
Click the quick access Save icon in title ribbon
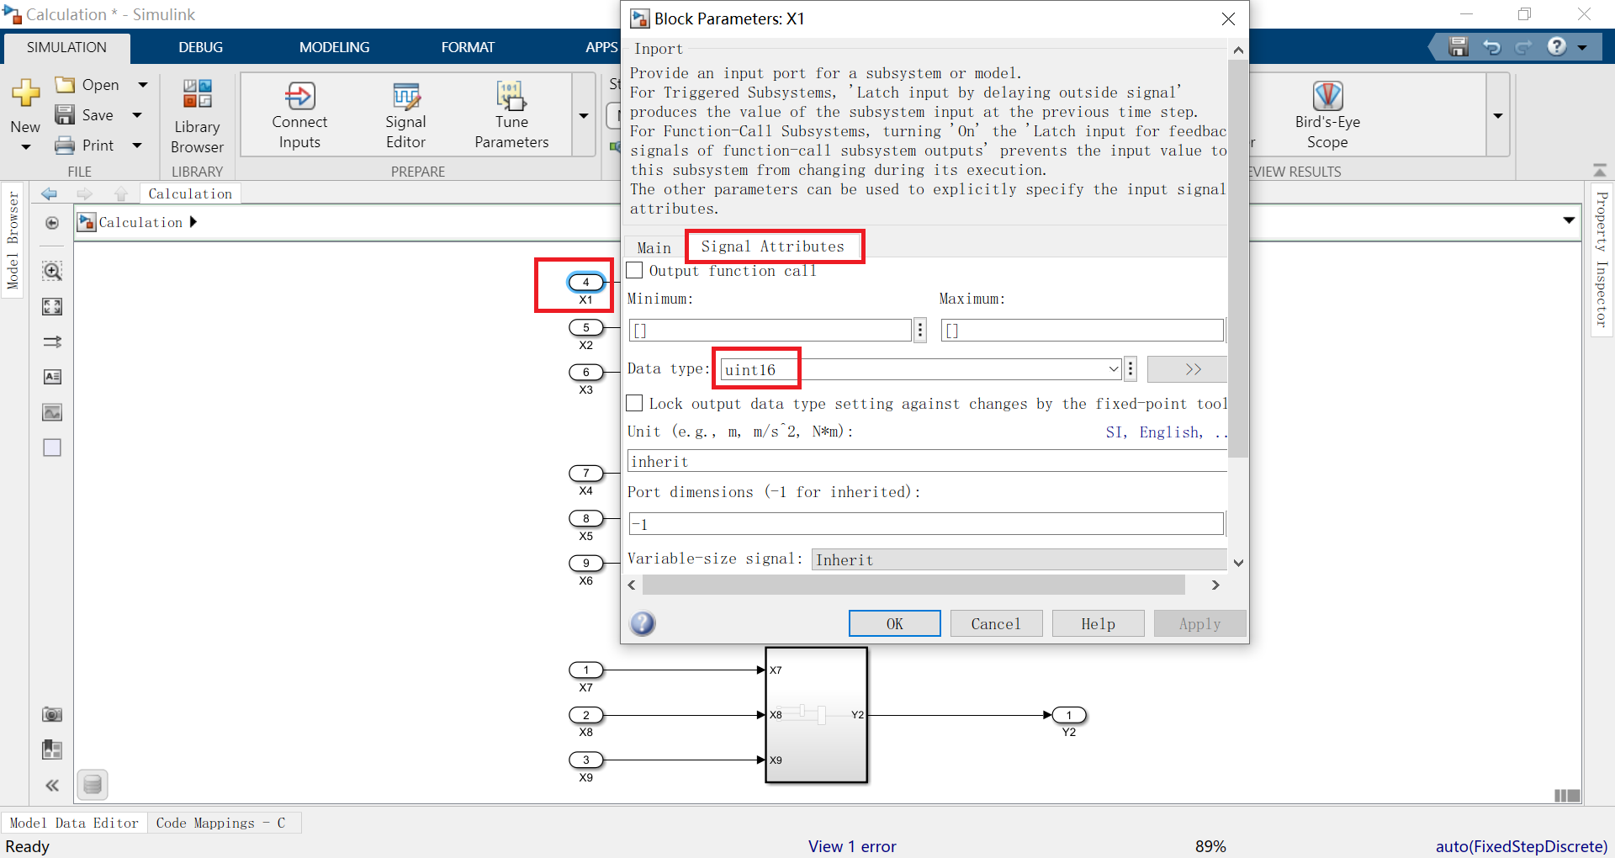click(x=1459, y=47)
